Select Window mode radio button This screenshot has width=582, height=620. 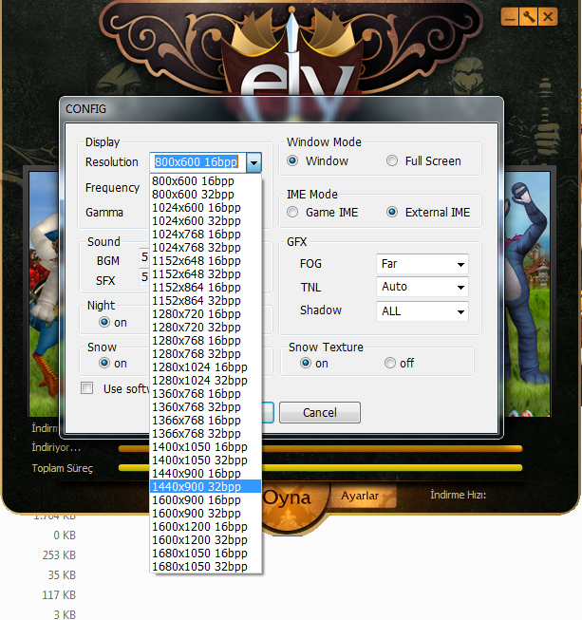pyautogui.click(x=292, y=160)
